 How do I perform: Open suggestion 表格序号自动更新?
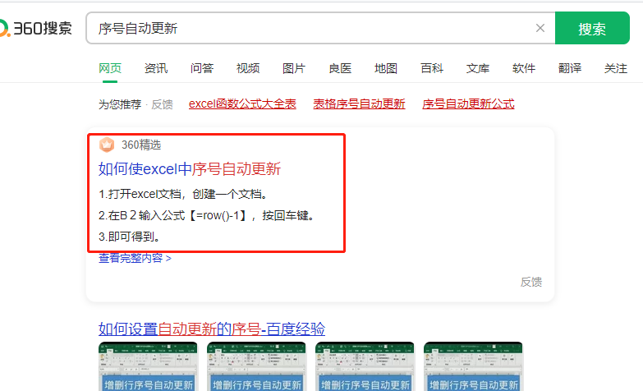[359, 103]
